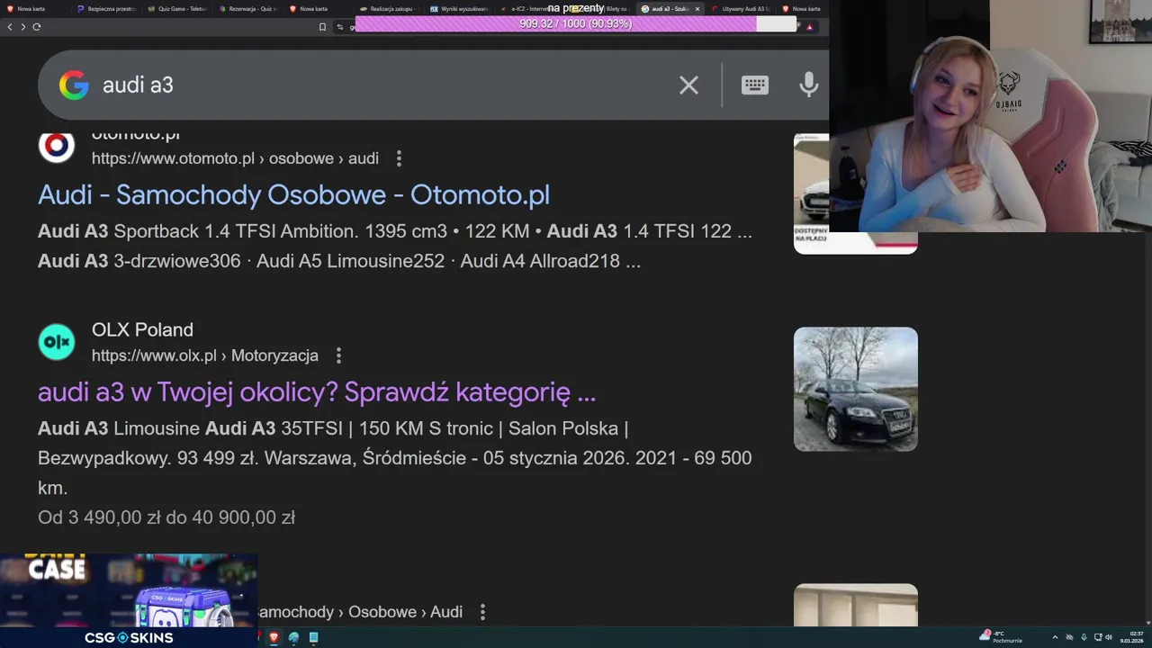Viewport: 1152px width, 648px height.
Task: Switch to the 'Używany Audi A3' tab
Action: point(740,9)
